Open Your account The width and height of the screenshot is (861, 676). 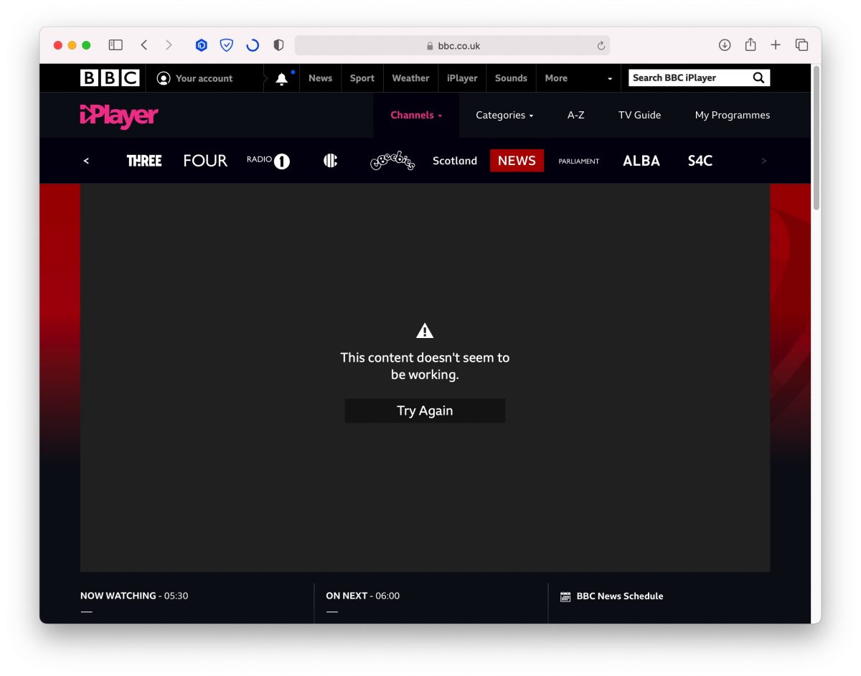coord(195,78)
